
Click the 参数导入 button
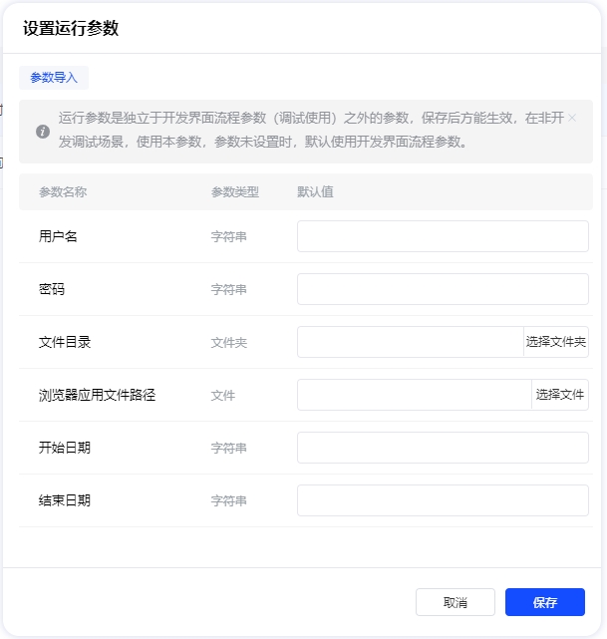point(54,78)
